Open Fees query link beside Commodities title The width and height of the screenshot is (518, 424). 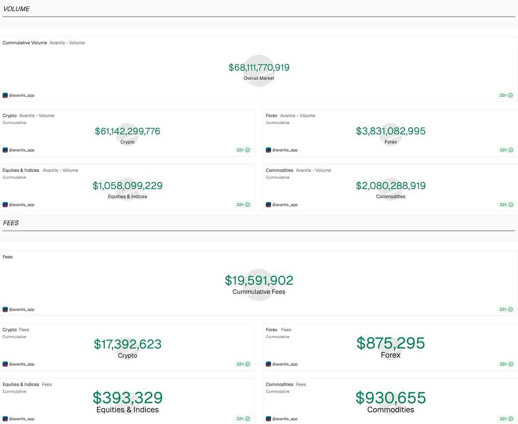[301, 384]
